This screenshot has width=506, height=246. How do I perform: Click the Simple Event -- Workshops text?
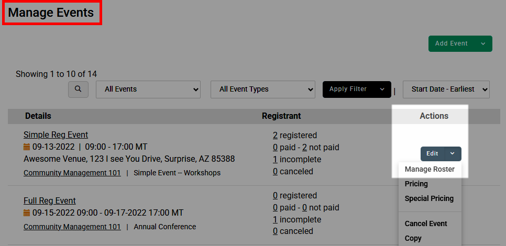point(177,173)
